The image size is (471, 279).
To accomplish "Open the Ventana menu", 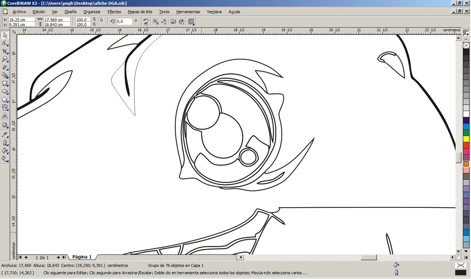I will pos(214,12).
